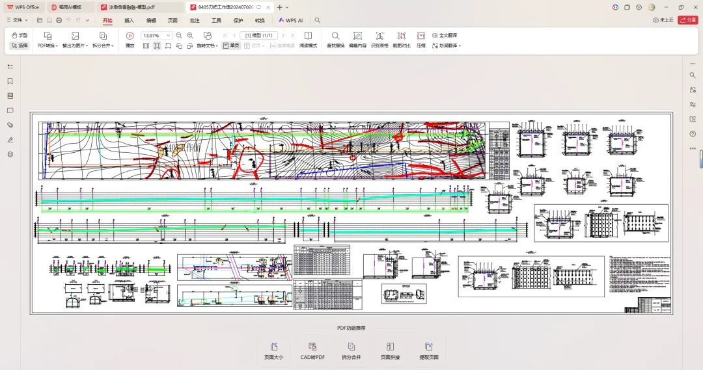Click the 截图对比 screenshot compare icon
Screen dimensions: 703x370
click(401, 36)
